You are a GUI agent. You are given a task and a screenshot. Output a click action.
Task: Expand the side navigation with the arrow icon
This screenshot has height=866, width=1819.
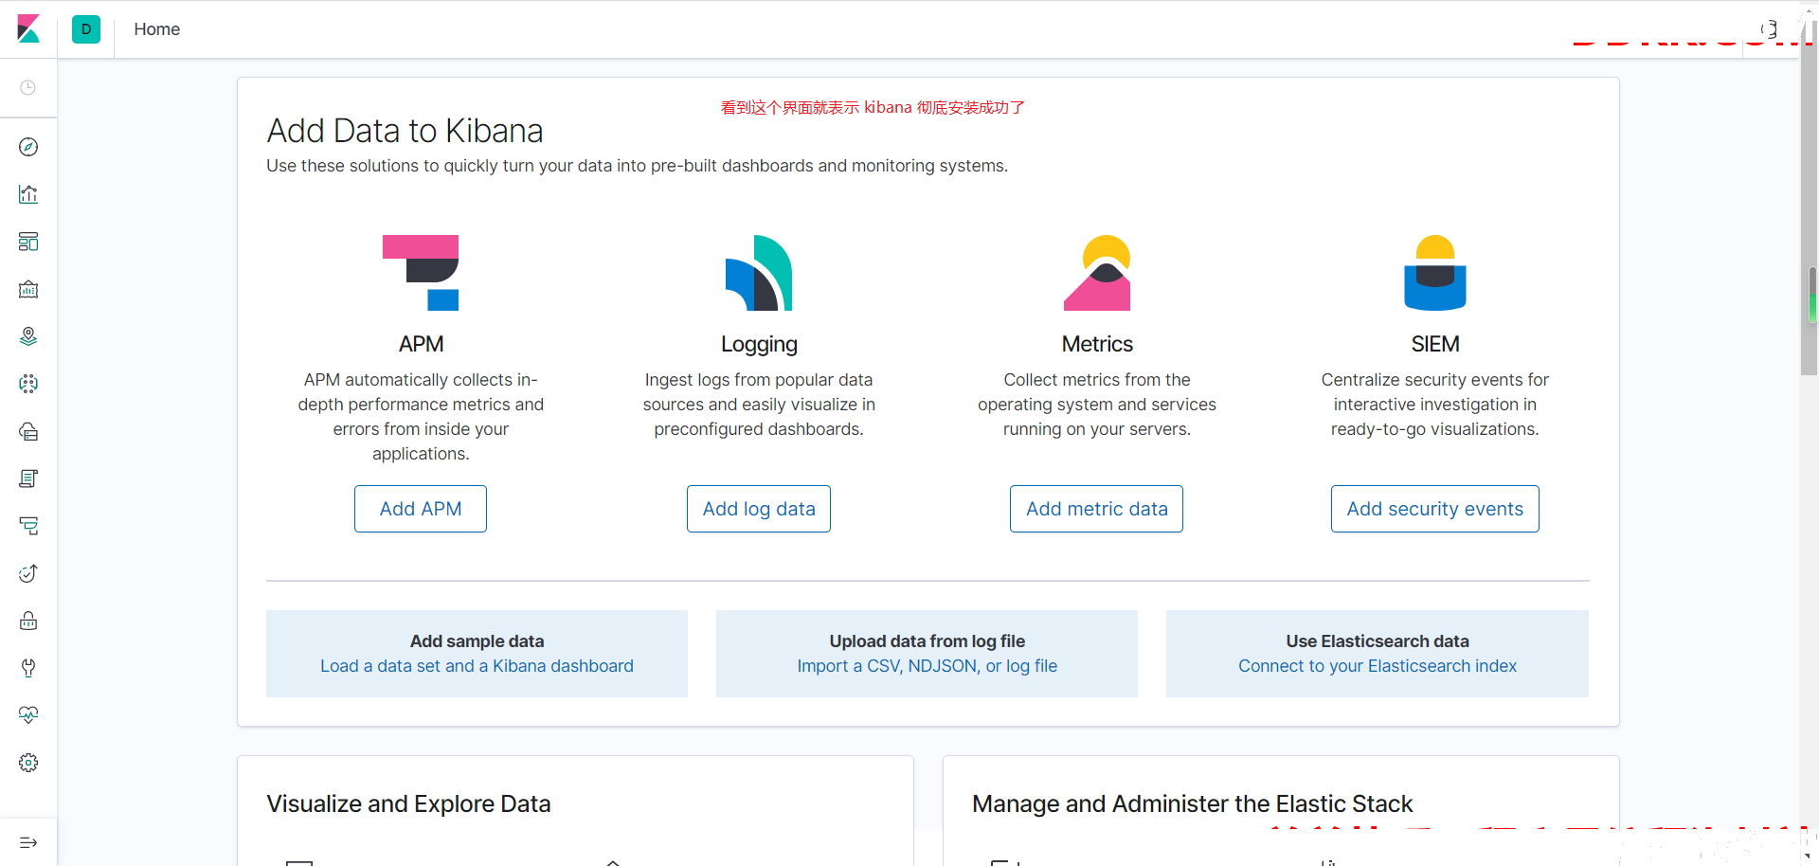[28, 842]
